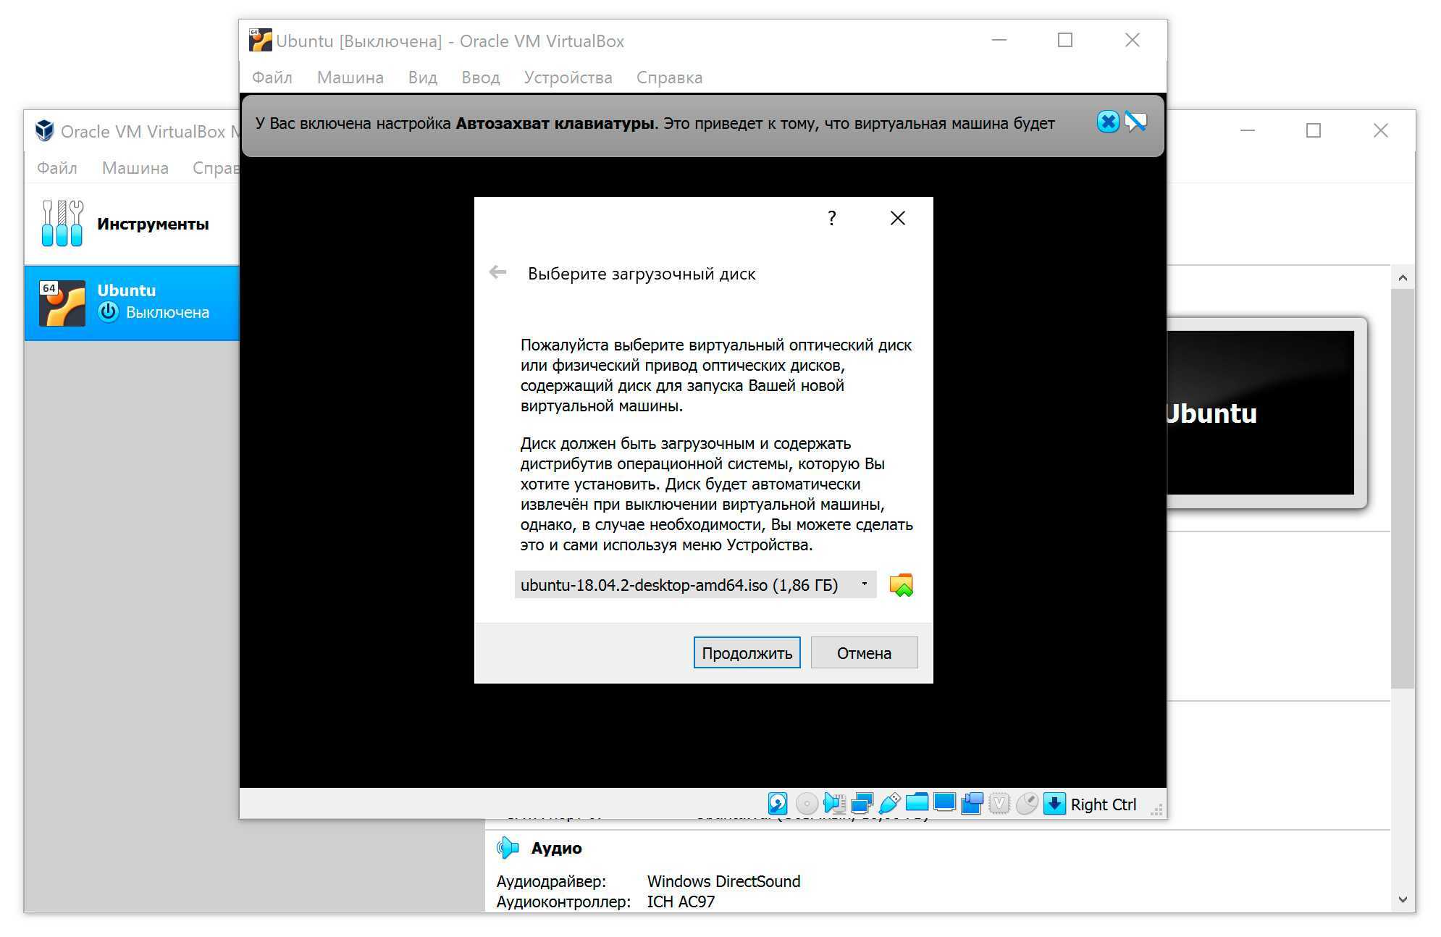Open Машина menu in VirtualBox Manager
The image size is (1441, 937).
(135, 168)
